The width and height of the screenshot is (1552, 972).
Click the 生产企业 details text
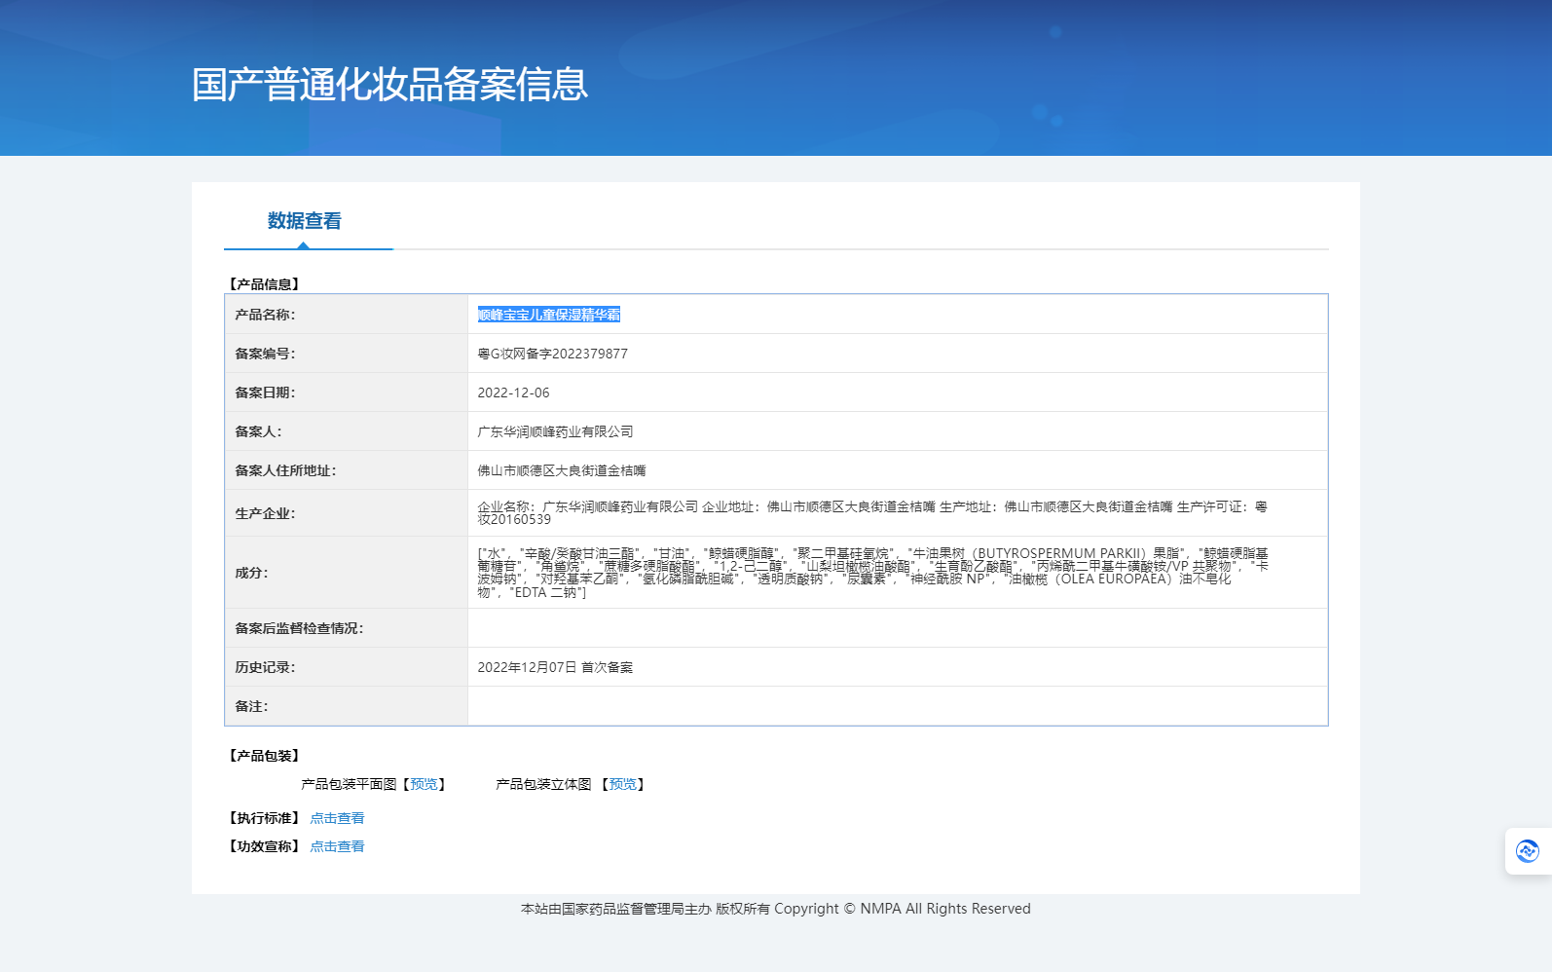tap(871, 512)
